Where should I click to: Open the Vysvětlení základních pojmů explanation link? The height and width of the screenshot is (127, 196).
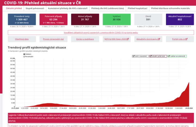pos(101,32)
